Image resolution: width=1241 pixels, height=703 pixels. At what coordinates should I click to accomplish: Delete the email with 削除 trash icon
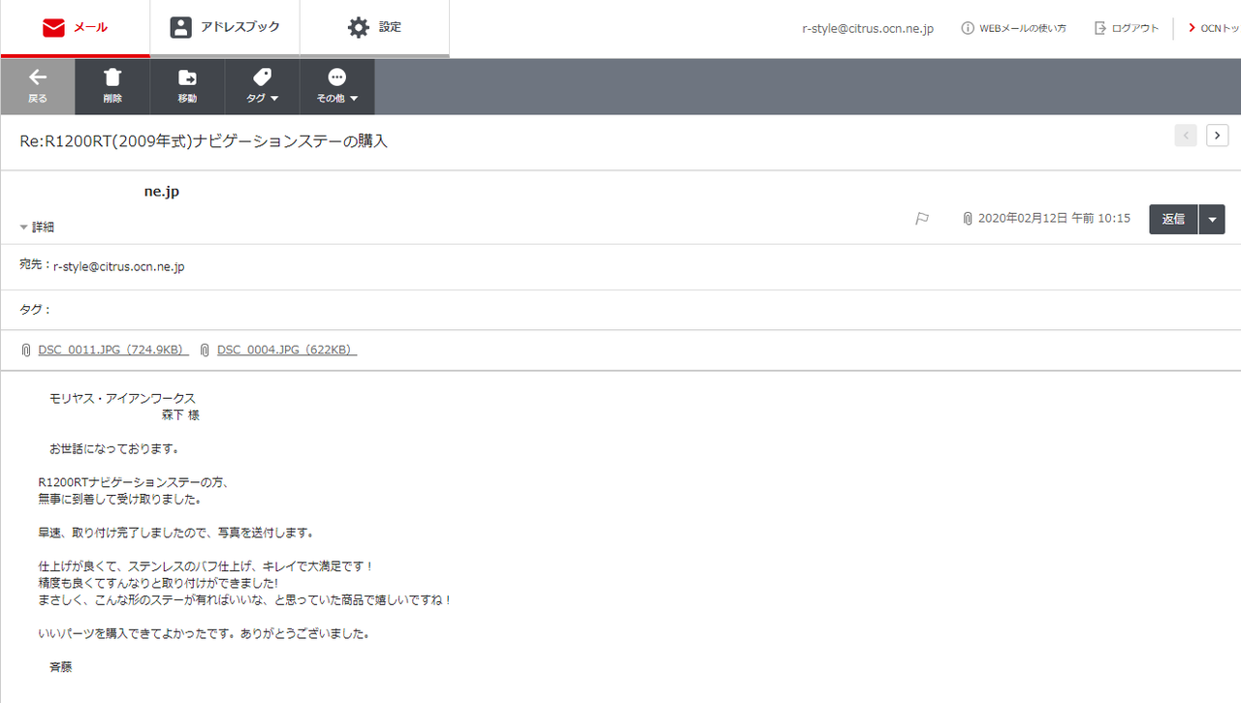[112, 86]
